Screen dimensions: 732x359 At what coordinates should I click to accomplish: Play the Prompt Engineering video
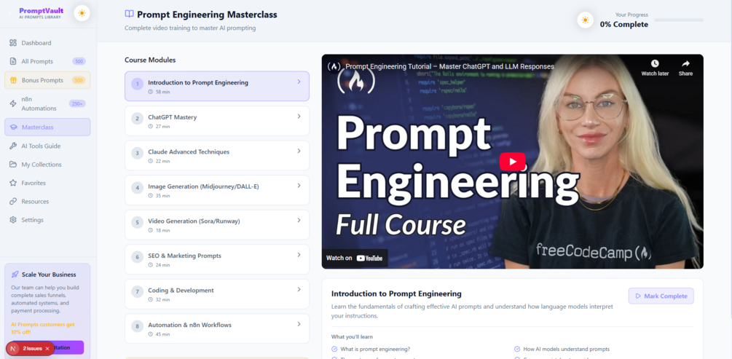click(x=512, y=162)
